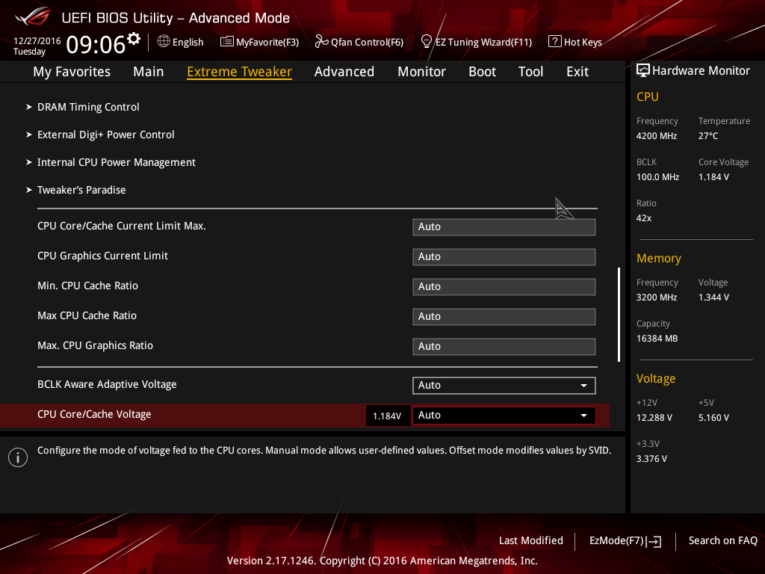Viewport: 765px width, 574px height.
Task: Switch to EzMode(F7)
Action: click(616, 540)
